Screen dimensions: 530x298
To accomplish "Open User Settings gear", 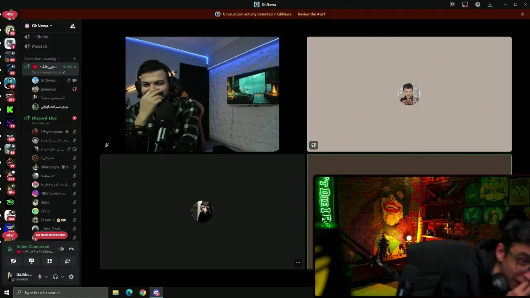I will click(71, 277).
